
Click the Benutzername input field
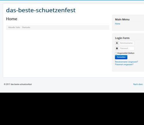point(127,43)
